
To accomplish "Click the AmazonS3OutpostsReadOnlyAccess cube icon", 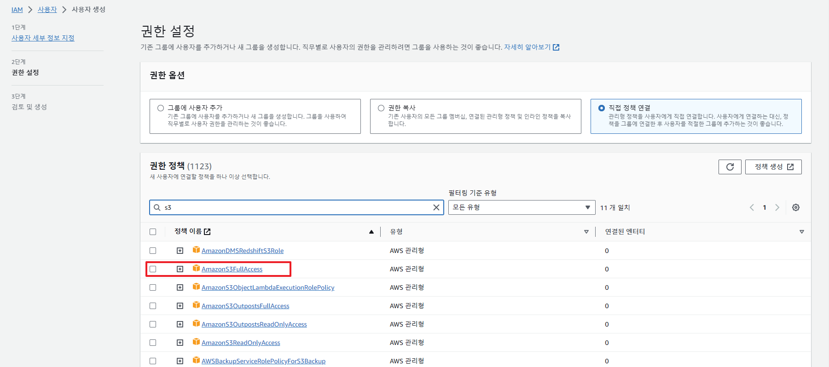I will (196, 323).
